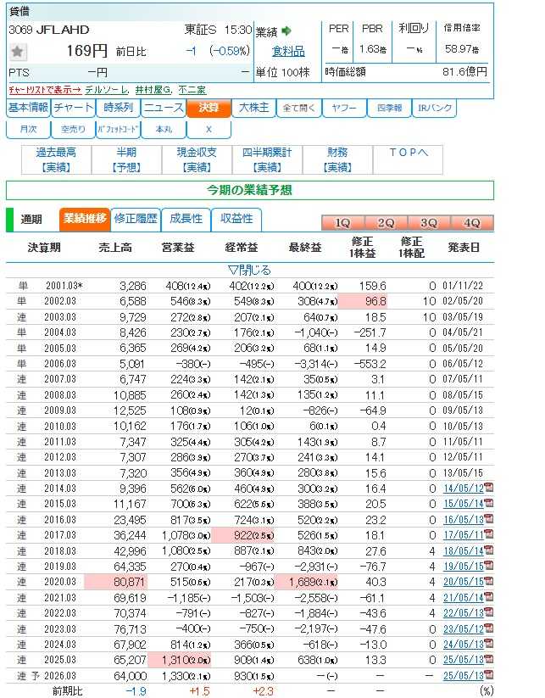Viewport: 545px width, 698px height.
Task: Click the highlighted 80,871 sales cell
Action: 115,582
